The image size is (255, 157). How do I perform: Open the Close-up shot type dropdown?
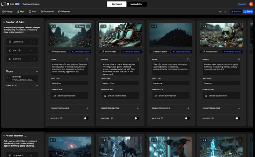[221, 83]
